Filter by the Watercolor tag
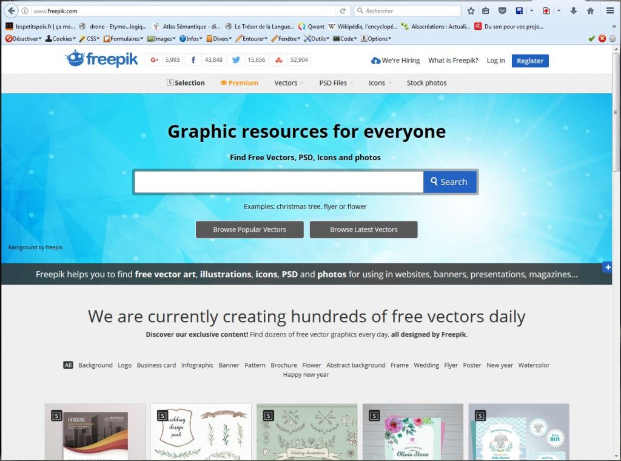 (534, 365)
